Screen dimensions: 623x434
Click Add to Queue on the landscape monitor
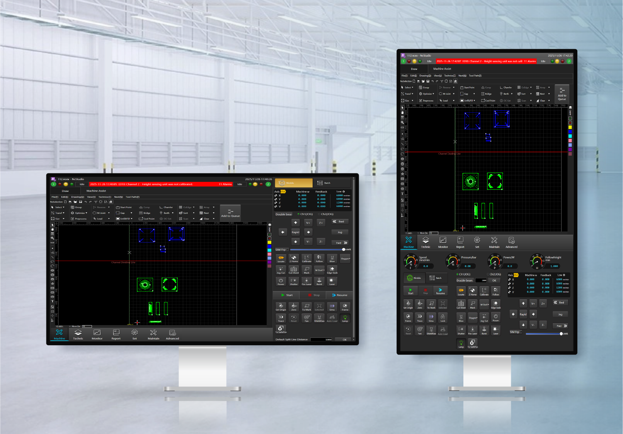coord(230,213)
